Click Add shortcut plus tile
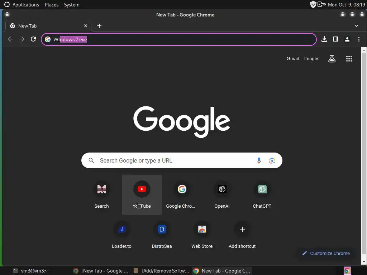The width and height of the screenshot is (367, 275). [242, 235]
